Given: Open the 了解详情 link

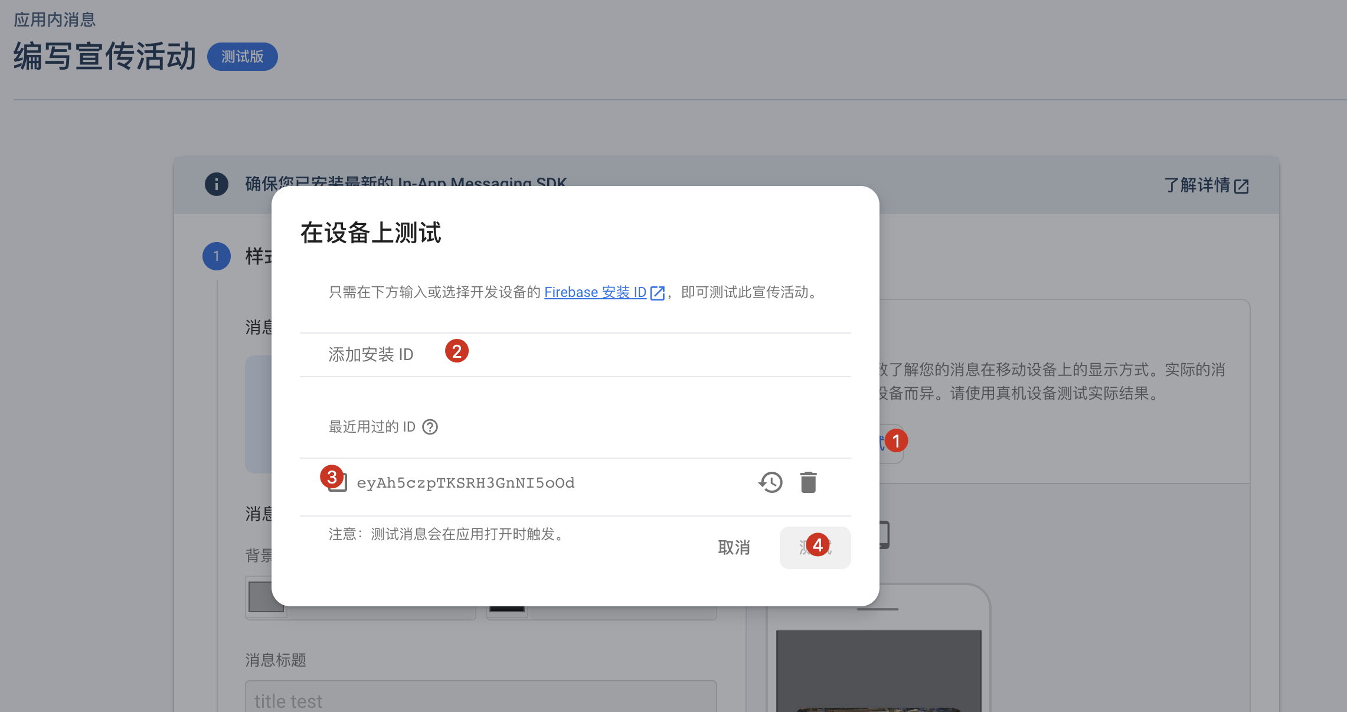Looking at the screenshot, I should 1196,185.
